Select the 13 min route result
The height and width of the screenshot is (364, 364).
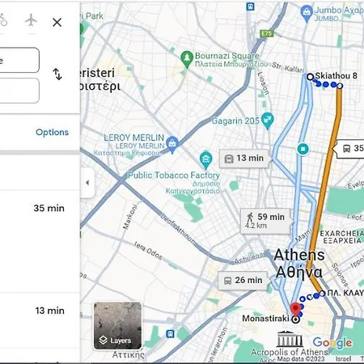coord(40,311)
